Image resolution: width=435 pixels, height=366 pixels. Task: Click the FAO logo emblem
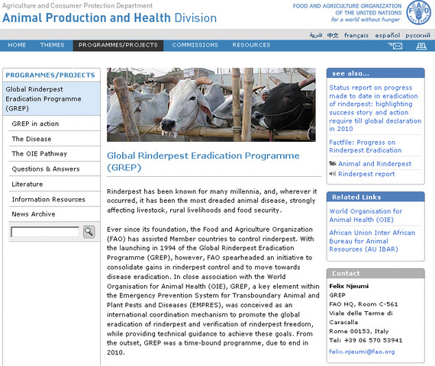pos(418,12)
